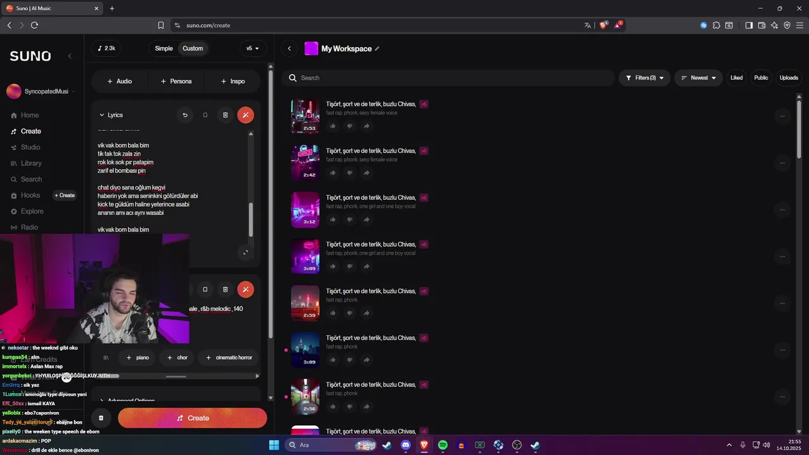Click the trash button left of Create
This screenshot has height=455, width=809.
coord(101,418)
